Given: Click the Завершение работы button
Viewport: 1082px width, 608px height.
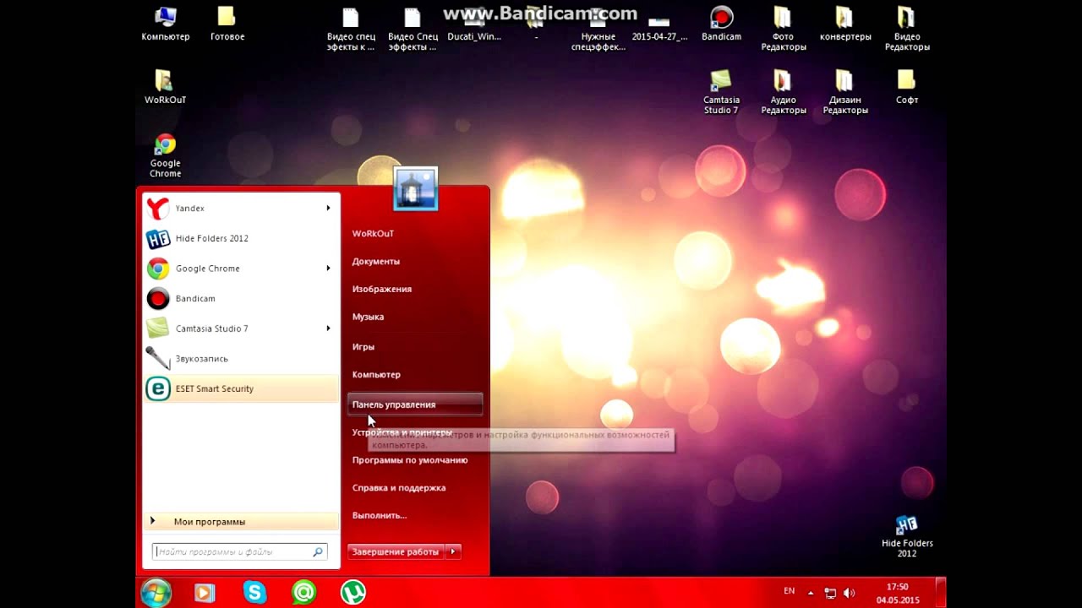Looking at the screenshot, I should pos(396,551).
